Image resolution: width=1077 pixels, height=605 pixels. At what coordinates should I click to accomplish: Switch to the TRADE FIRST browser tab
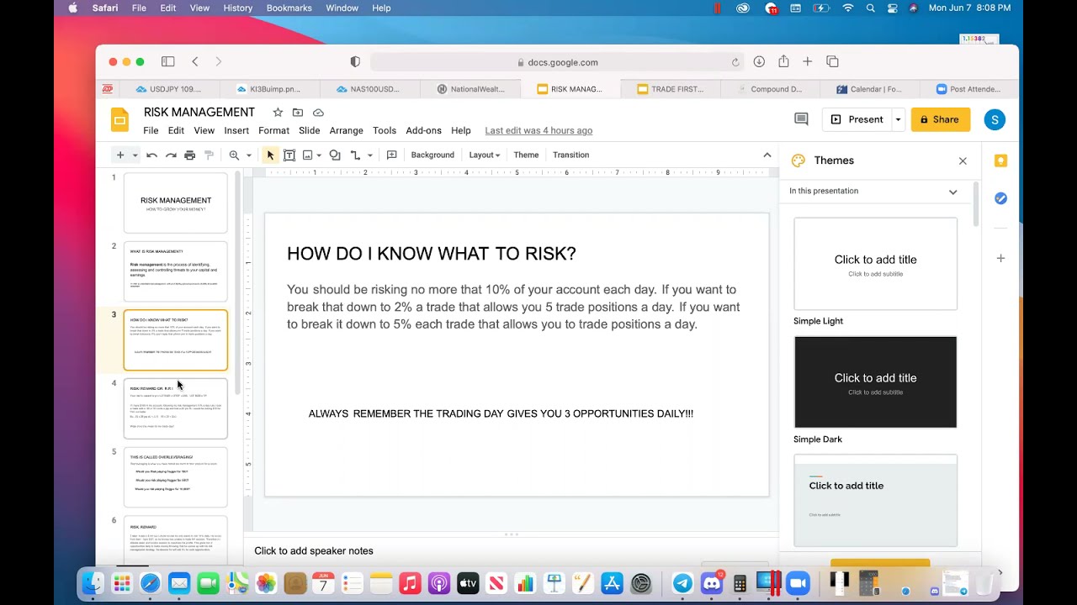(x=671, y=89)
